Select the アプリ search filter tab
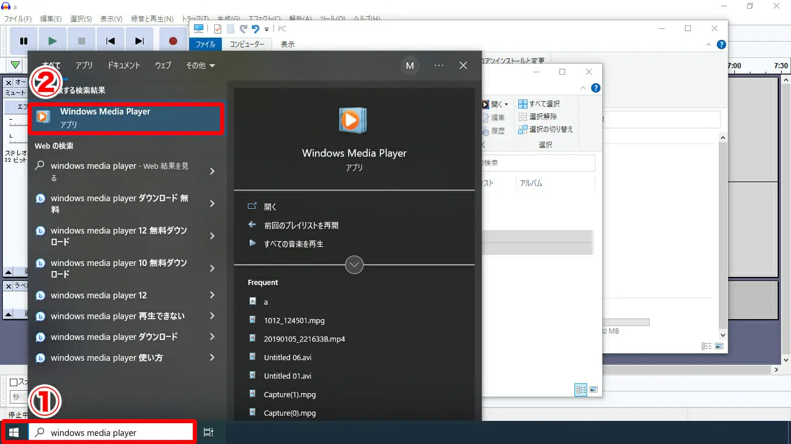This screenshot has height=444, width=791. coord(84,65)
